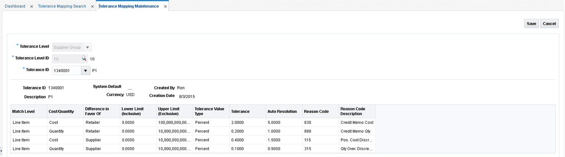The width and height of the screenshot is (565, 157).
Task: Click the Created By value Ron
Action: [x=181, y=88]
